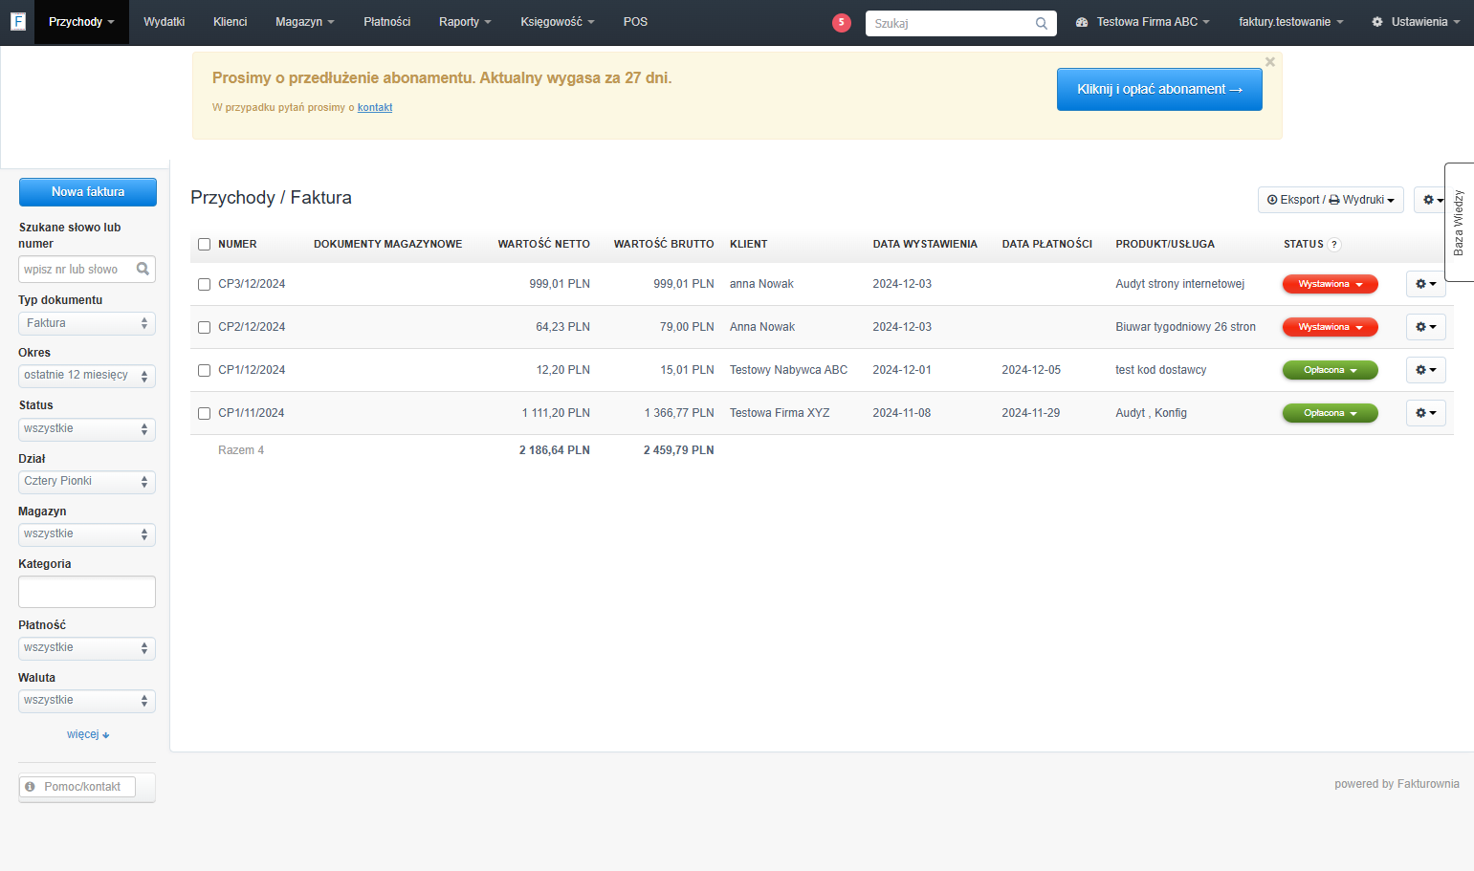Open gear menu for invoice CP1/12/2024
Viewport: 1474px width, 871px height.
point(1425,370)
